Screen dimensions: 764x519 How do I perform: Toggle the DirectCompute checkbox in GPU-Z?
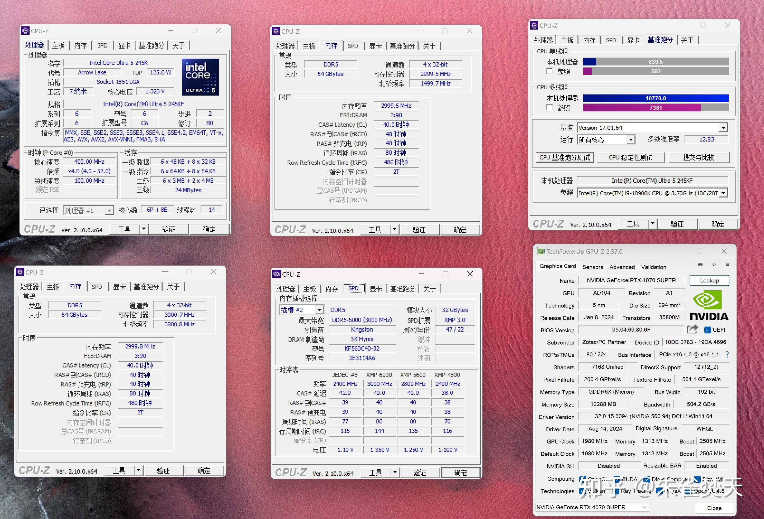tap(647, 479)
